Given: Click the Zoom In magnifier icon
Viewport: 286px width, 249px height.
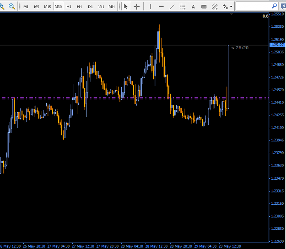Looking at the screenshot, I should (2, 7).
